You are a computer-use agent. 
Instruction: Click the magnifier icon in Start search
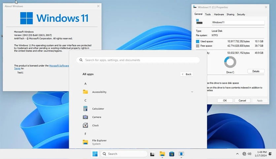81,60
